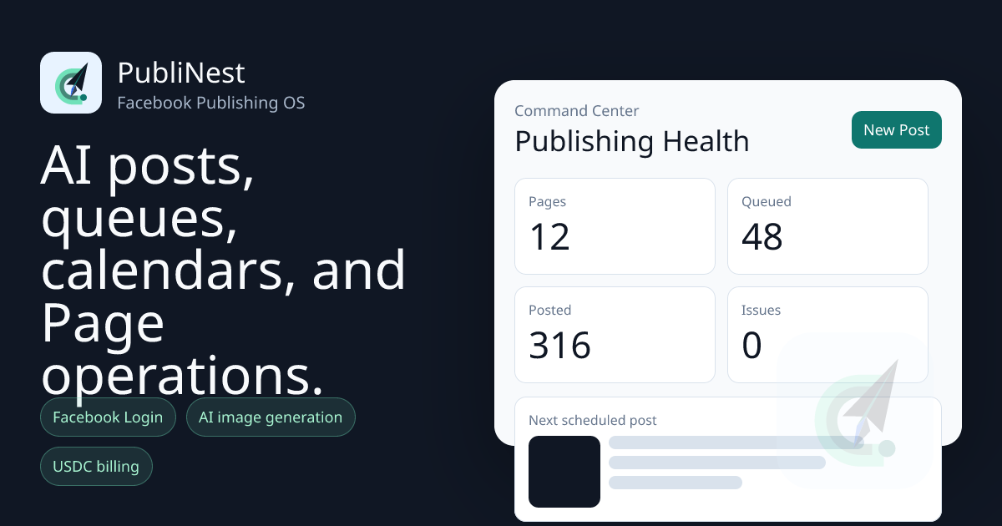Click the Publishing Health heading

click(632, 141)
